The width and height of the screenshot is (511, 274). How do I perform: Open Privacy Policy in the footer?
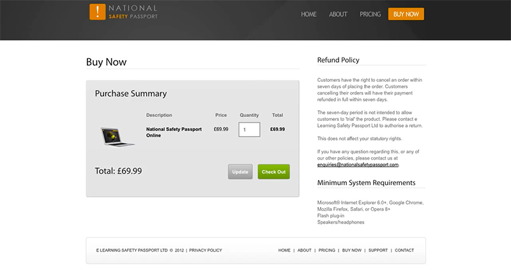tap(206, 250)
